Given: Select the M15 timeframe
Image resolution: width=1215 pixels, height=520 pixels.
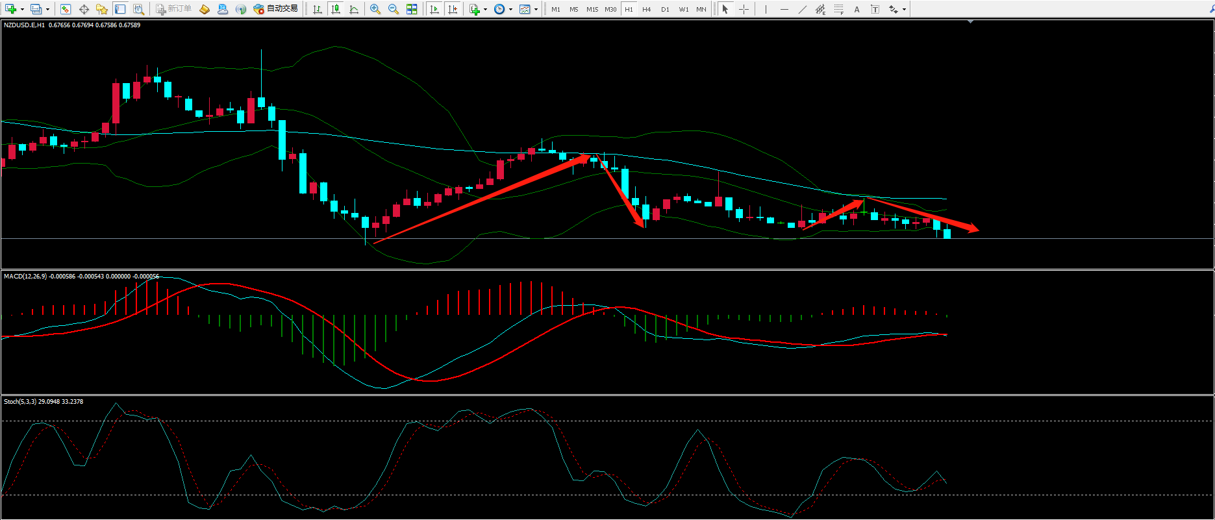Looking at the screenshot, I should (592, 9).
